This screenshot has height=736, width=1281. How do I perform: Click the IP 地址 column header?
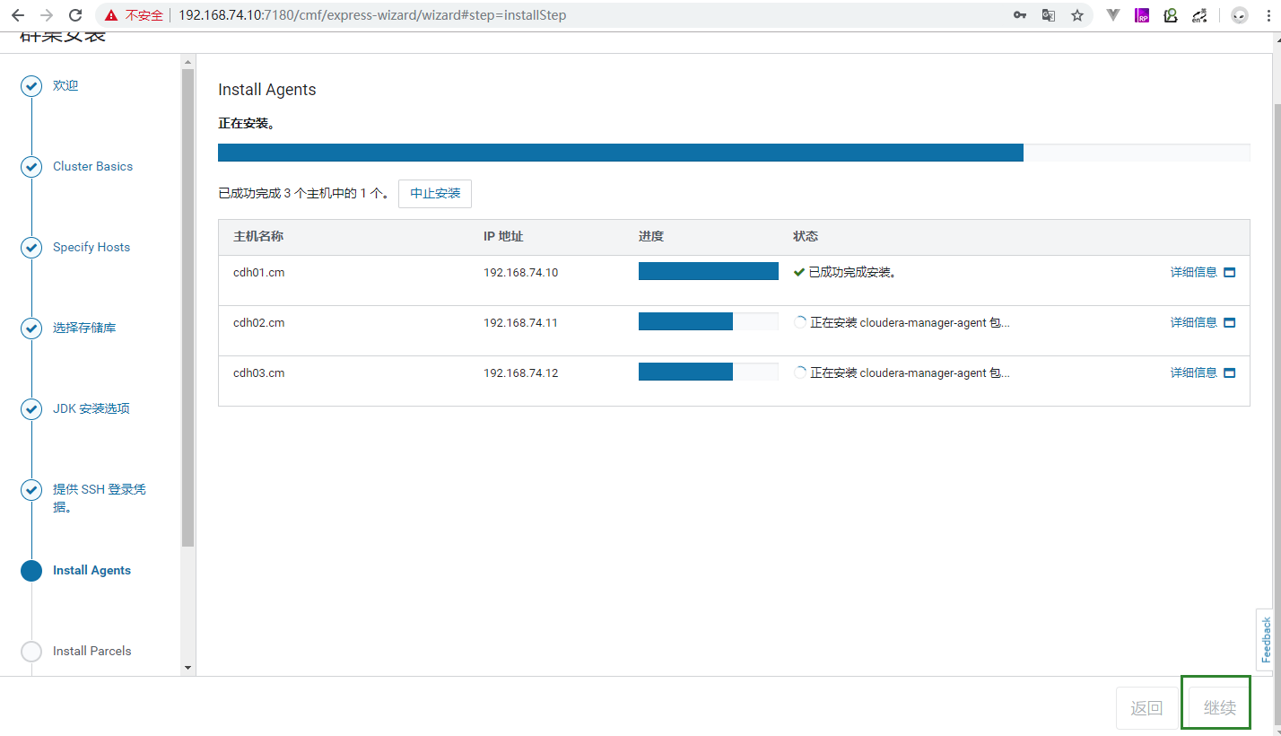[x=503, y=236]
